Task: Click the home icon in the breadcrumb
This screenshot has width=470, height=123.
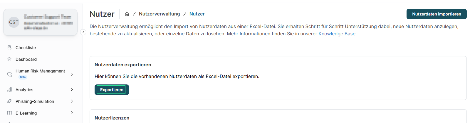Action: click(x=127, y=14)
